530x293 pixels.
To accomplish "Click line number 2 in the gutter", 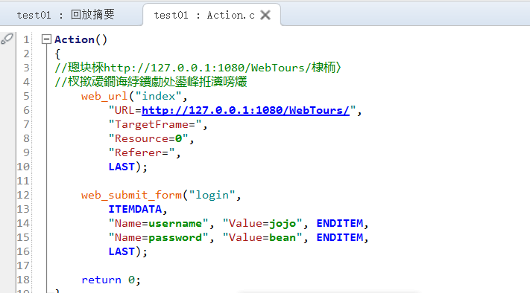I will pyautogui.click(x=26, y=54).
